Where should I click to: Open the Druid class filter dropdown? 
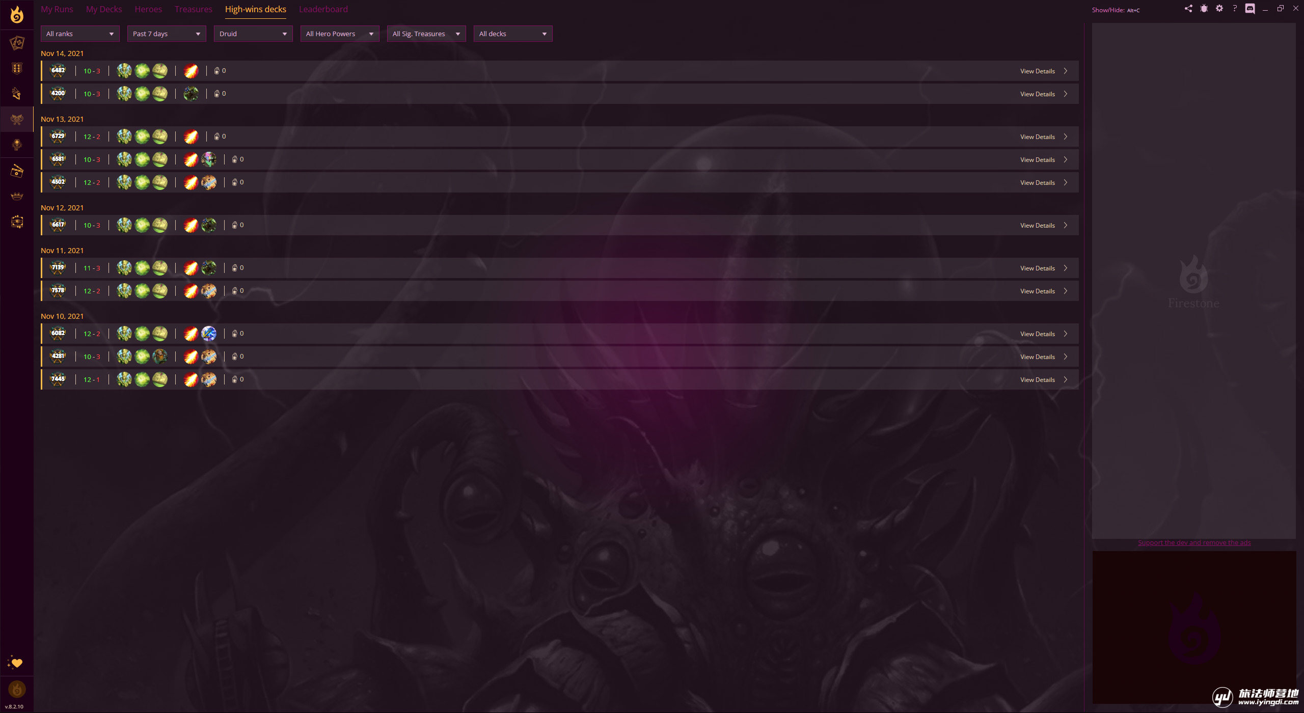pos(253,34)
